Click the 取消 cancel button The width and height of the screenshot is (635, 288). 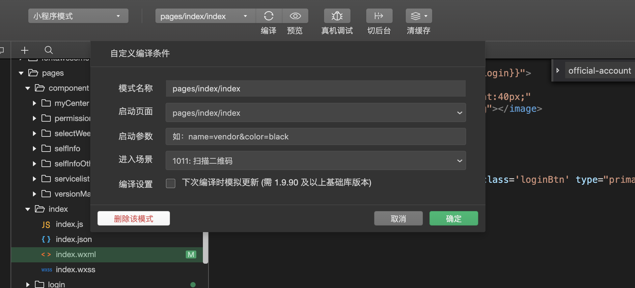tap(399, 218)
